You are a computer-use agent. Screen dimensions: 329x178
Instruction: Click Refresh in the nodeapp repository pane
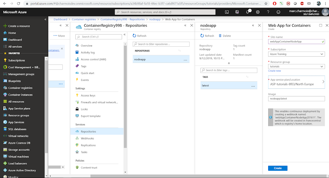tap(207, 36)
